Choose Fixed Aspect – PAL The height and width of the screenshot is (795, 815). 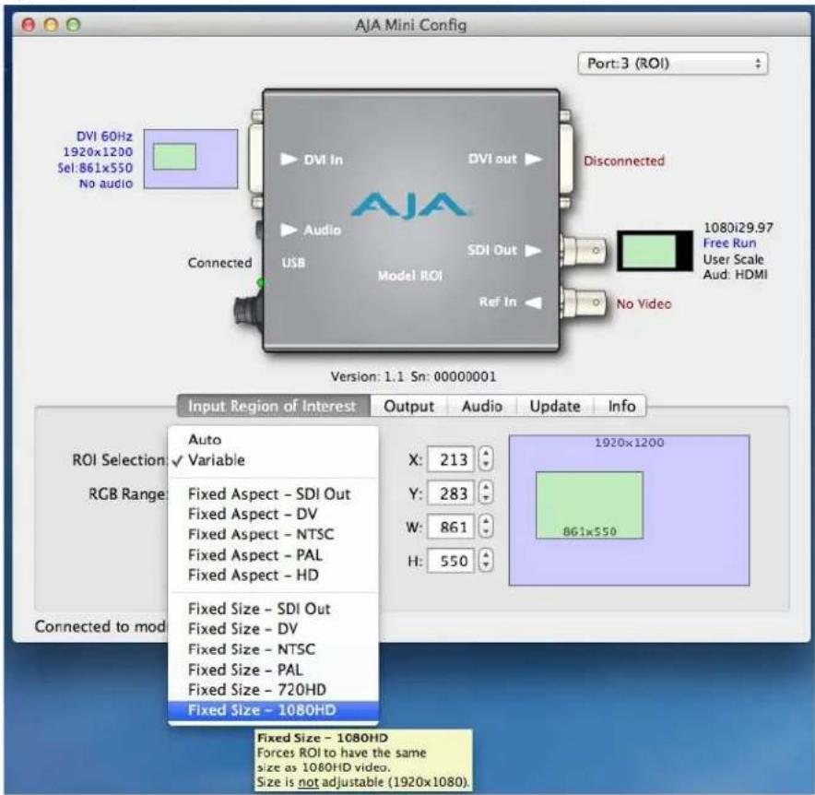tap(274, 555)
